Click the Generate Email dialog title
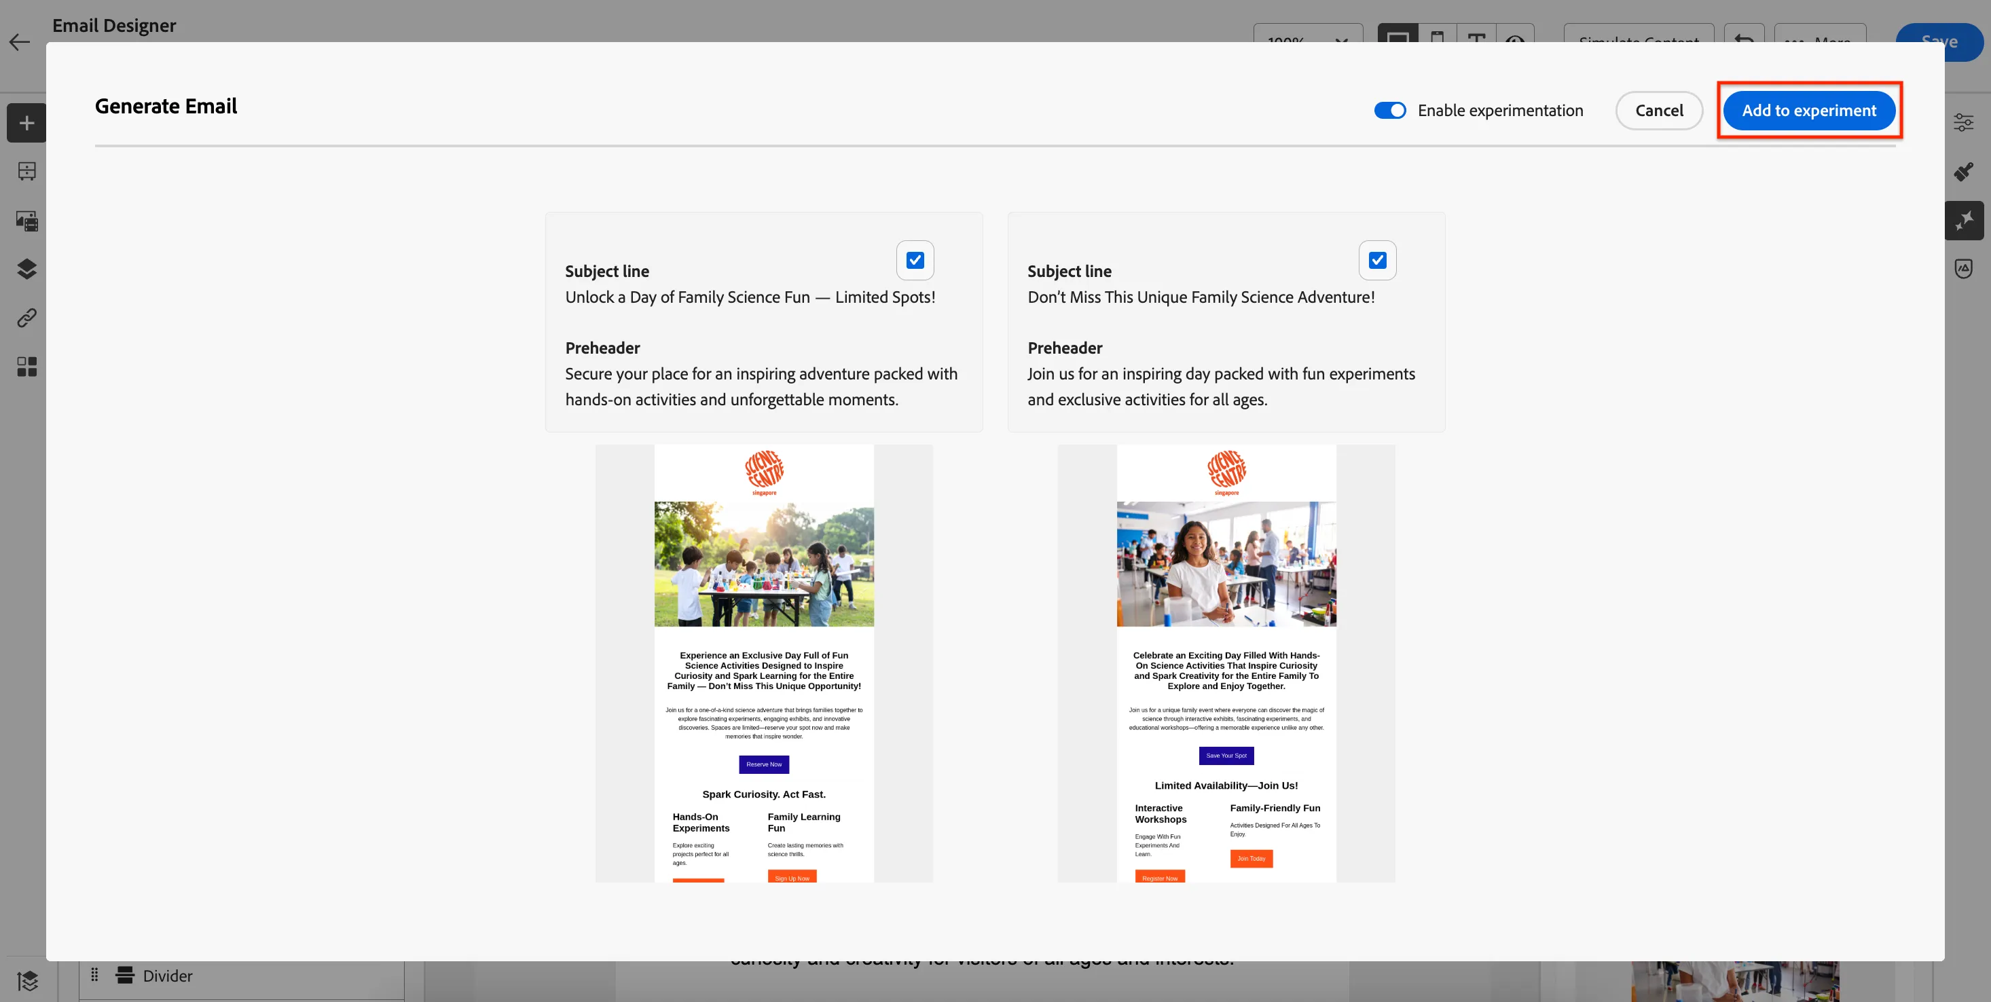The width and height of the screenshot is (1991, 1002). (x=166, y=107)
